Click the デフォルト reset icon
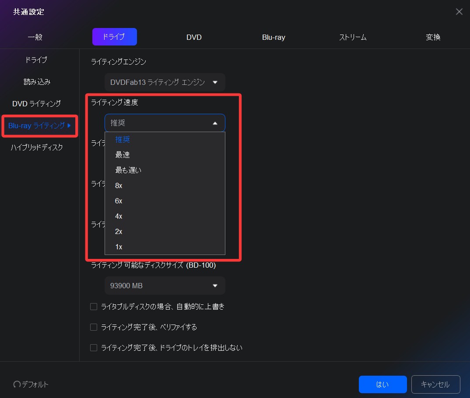Viewport: 470px width, 398px height. [x=17, y=384]
